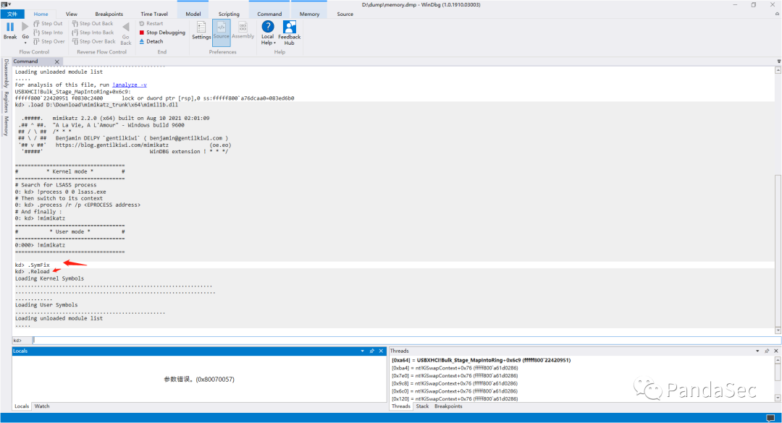Screen dimensions: 782x423
Task: Select the Threads bottom tab
Action: pyautogui.click(x=400, y=406)
